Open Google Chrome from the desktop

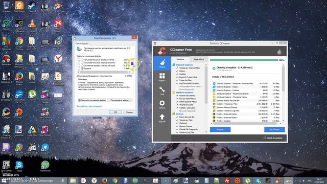19,43
